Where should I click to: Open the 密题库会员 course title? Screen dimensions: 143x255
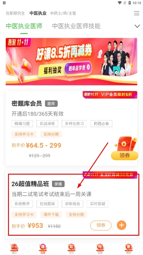tap(27, 104)
